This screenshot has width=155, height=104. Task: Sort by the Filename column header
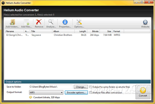pos(14,31)
